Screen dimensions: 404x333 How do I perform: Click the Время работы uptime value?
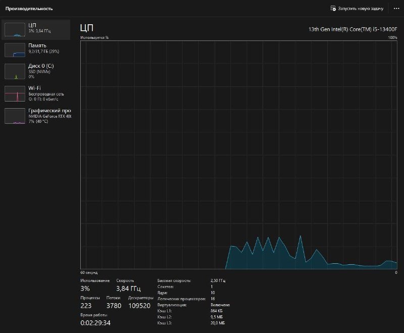click(95, 323)
